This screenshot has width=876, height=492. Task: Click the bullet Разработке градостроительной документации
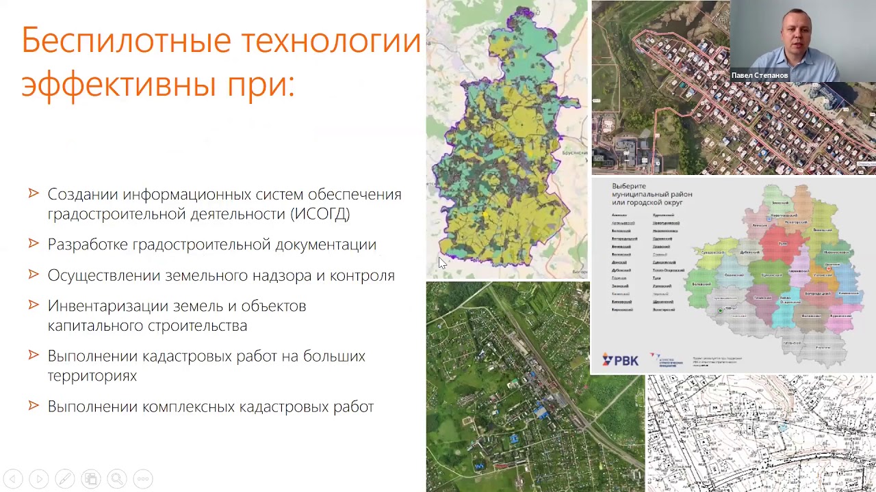click(212, 245)
